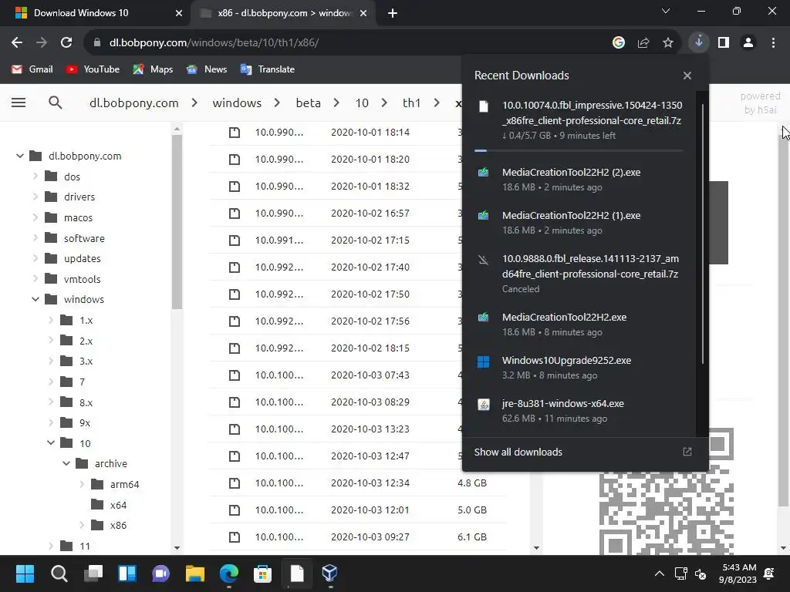Open Task View from the taskbar
The height and width of the screenshot is (592, 790).
[93, 573]
